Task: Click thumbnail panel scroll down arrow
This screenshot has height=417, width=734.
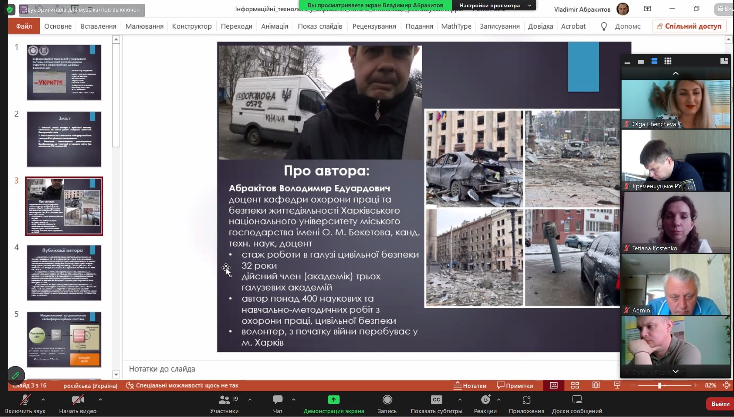Action: click(116, 374)
